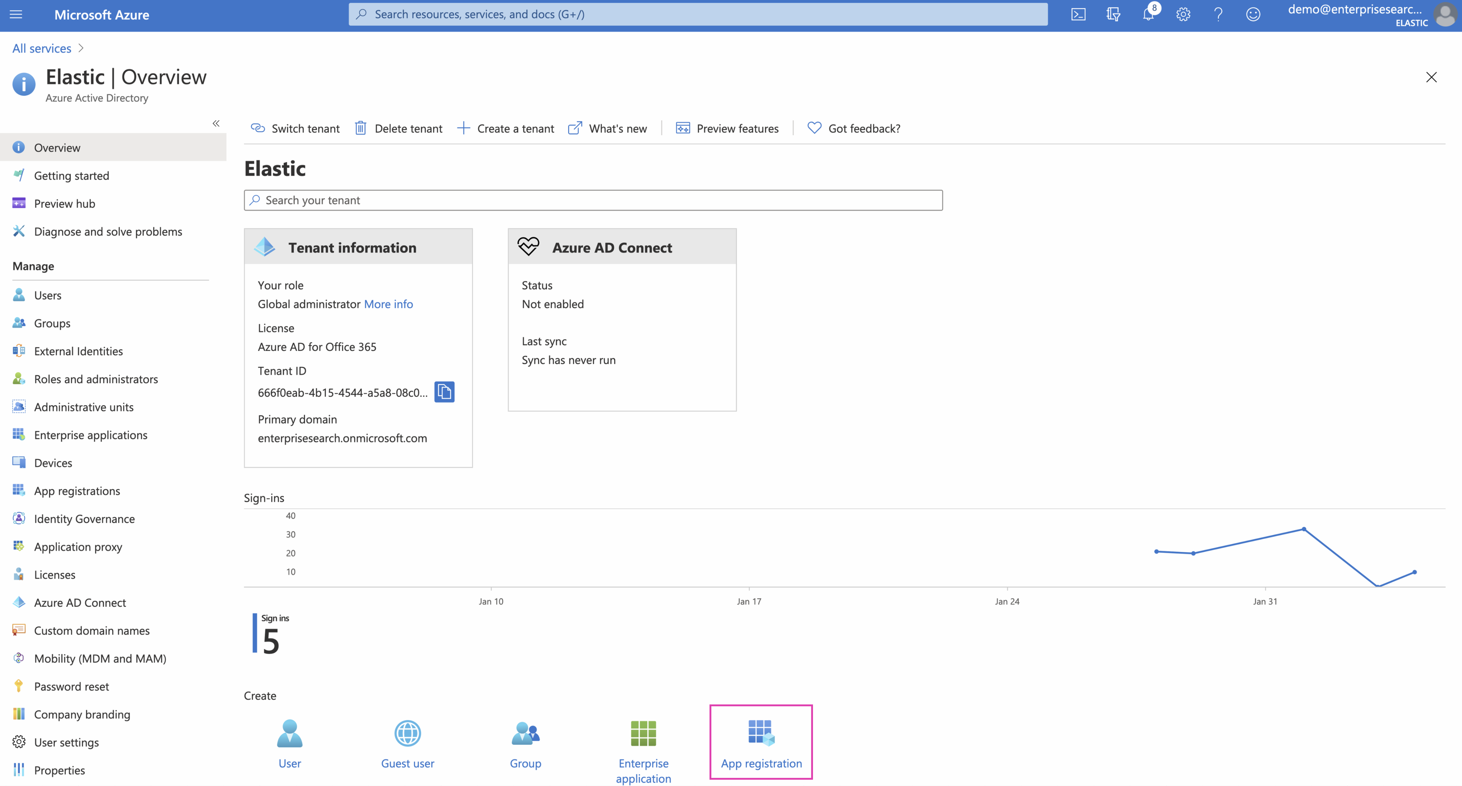The width and height of the screenshot is (1462, 786).
Task: Open the More info link
Action: [x=388, y=304]
